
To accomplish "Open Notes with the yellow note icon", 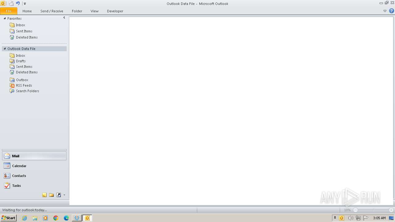I will (x=44, y=195).
